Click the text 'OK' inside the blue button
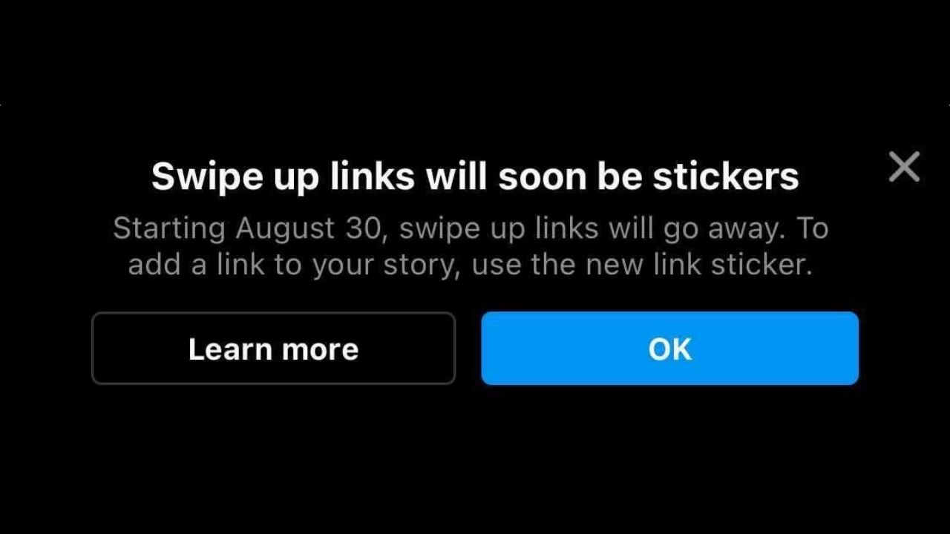Image resolution: width=950 pixels, height=534 pixels. pyautogui.click(x=669, y=349)
